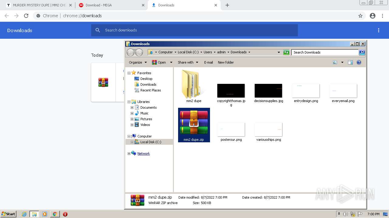
Task: Select Desktop in Favorites
Action: pos(146,79)
